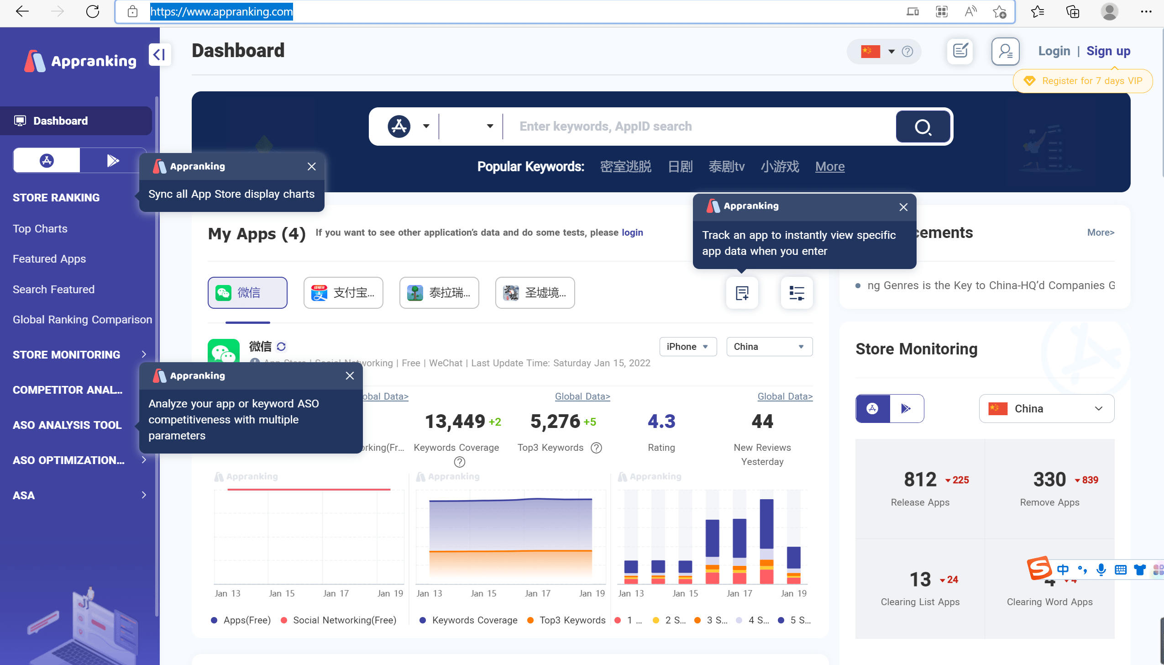Click help question mark next to flag
The image size is (1164, 665).
(907, 51)
